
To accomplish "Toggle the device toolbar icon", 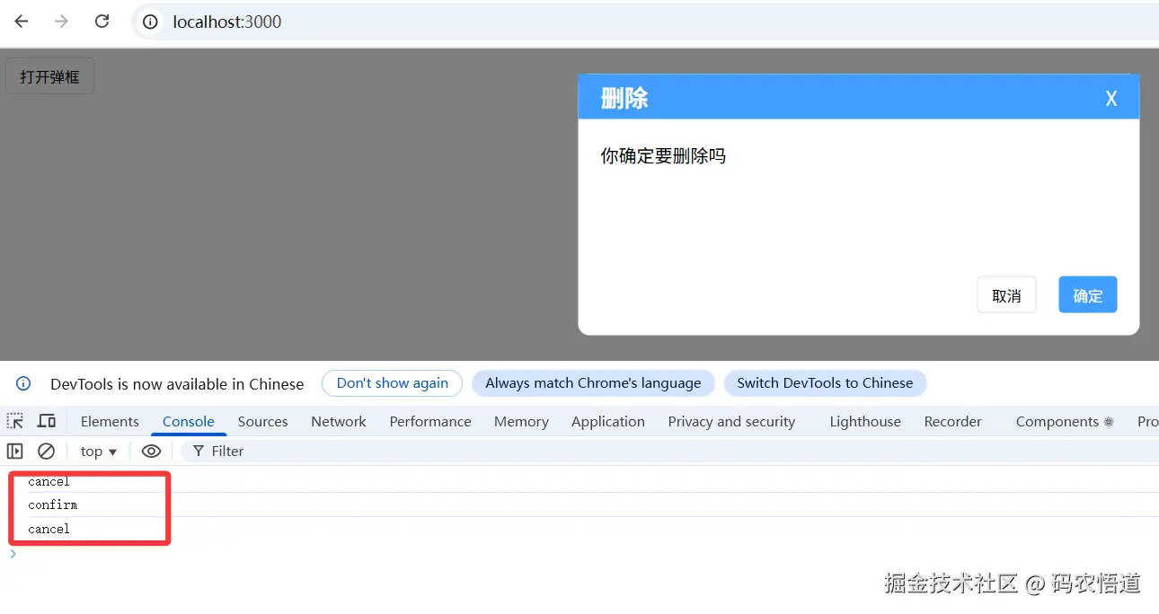I will pyautogui.click(x=46, y=421).
